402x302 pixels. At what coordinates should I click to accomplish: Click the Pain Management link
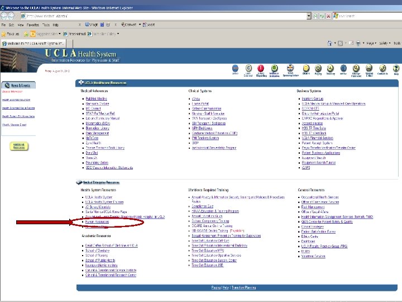click(97, 133)
